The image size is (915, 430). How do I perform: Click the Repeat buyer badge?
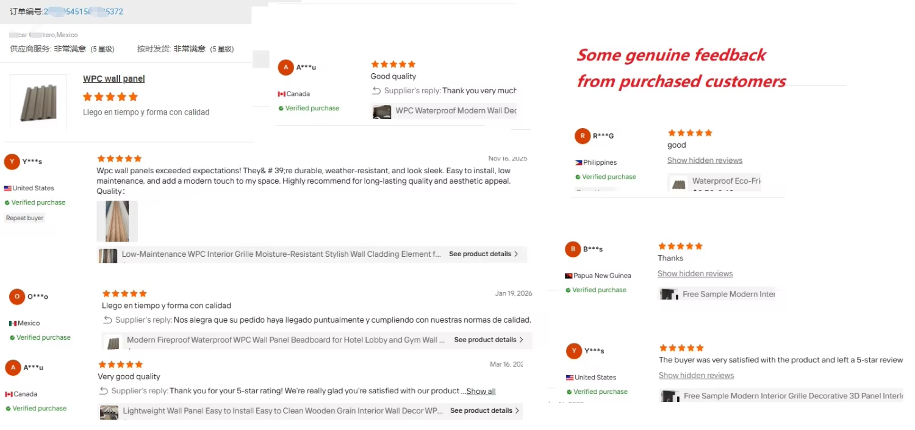tap(25, 218)
